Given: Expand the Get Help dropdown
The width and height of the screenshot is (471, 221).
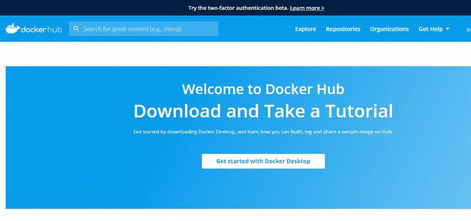Looking at the screenshot, I should (434, 29).
